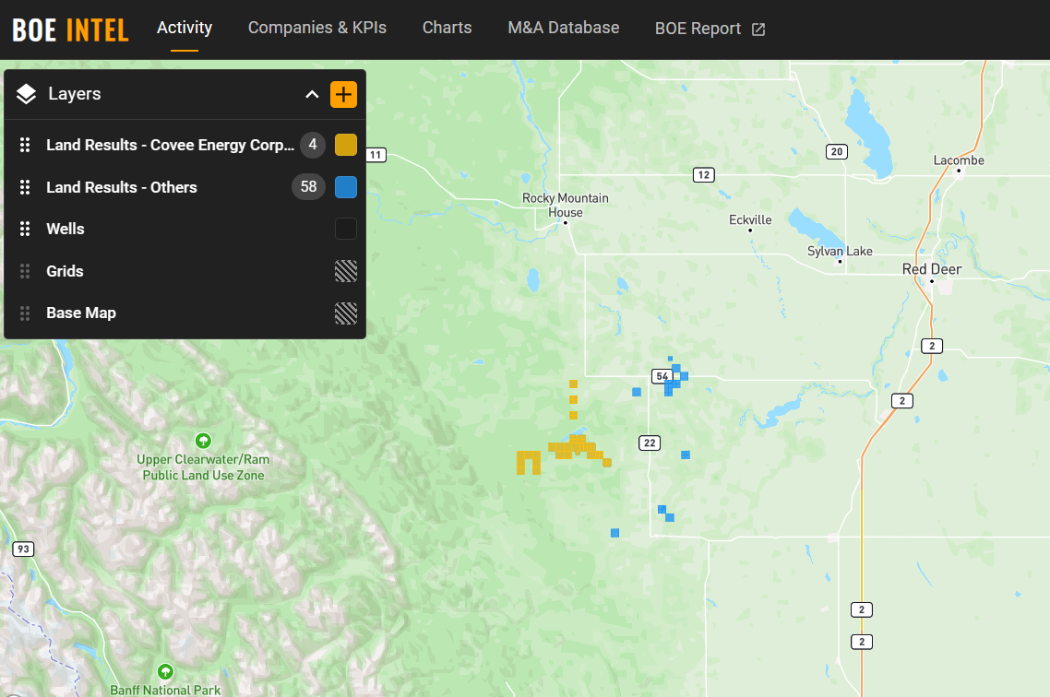Open blue color swatch for Others layer
This screenshot has width=1050, height=697.
345,187
